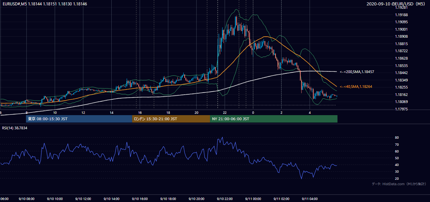Click the 9/11 02:00 bottom time label
Image resolution: width=430 pixels, height=202 pixels.
click(281, 199)
